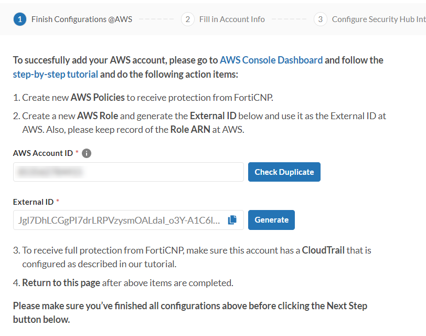Screen dimensions: 426x336
Task: Go to the Fill in Account Info step
Action: tap(232, 19)
